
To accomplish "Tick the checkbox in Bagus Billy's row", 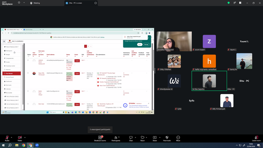I will coord(28,73).
